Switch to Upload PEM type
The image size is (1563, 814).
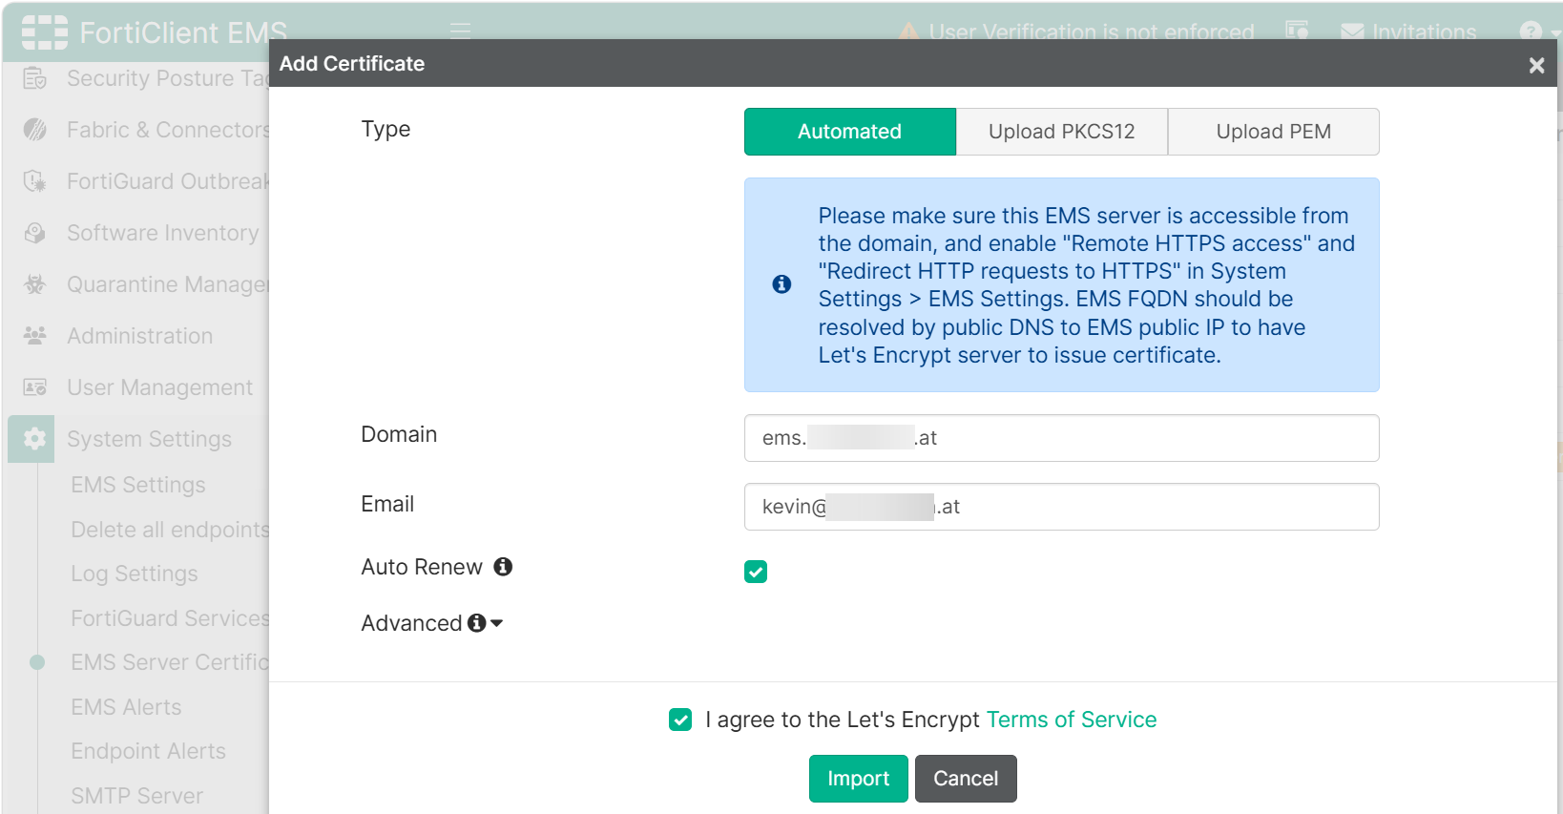(x=1273, y=132)
